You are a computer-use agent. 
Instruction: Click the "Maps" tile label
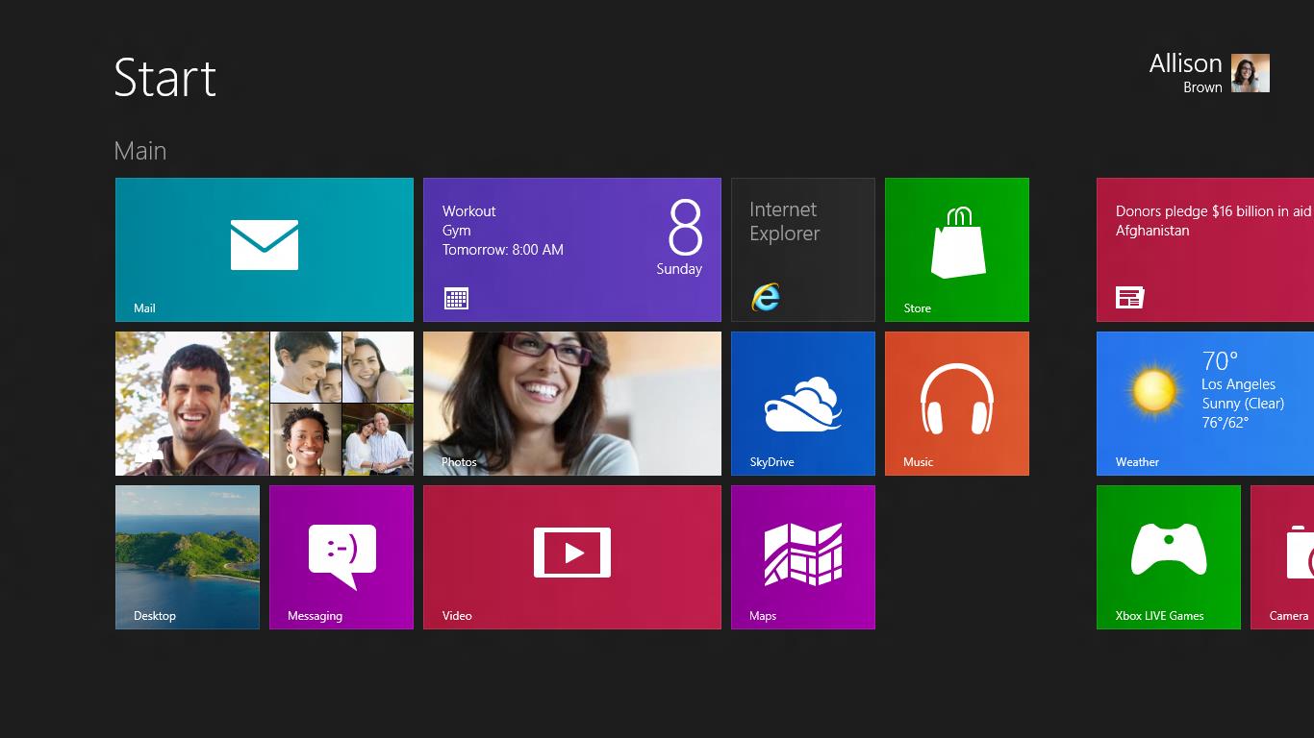coord(763,616)
